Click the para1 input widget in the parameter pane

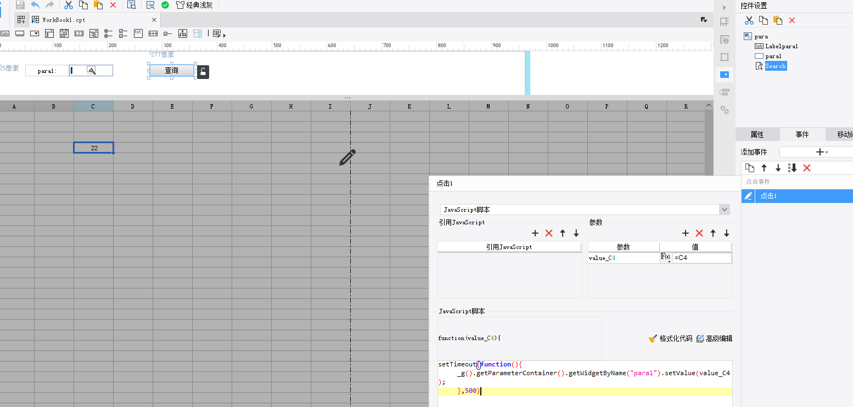[91, 70]
